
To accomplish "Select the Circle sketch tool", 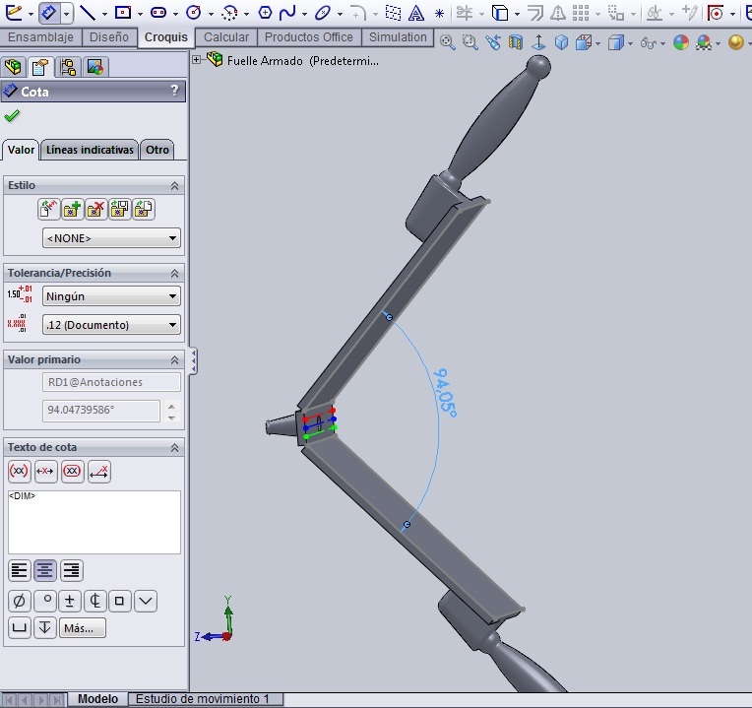I will click(194, 13).
